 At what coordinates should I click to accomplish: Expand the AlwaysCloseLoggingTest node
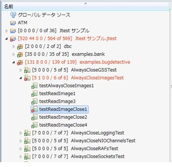click(21, 133)
